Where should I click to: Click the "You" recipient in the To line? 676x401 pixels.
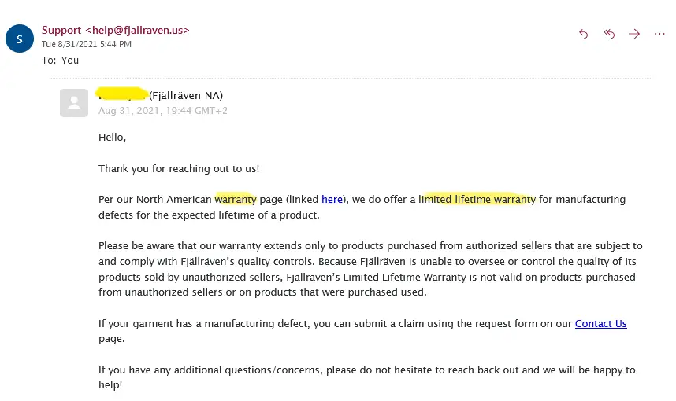[70, 61]
